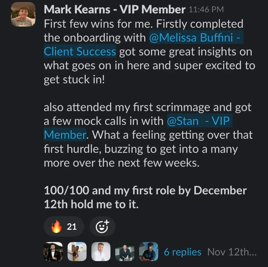Click the Mark Kearns - VIP Member name
Viewport: 268px width, 267px height.
coord(114,10)
